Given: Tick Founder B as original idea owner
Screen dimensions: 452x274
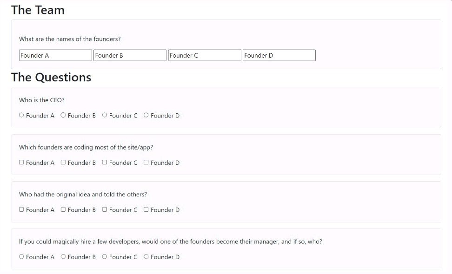Looking at the screenshot, I should coord(63,209).
